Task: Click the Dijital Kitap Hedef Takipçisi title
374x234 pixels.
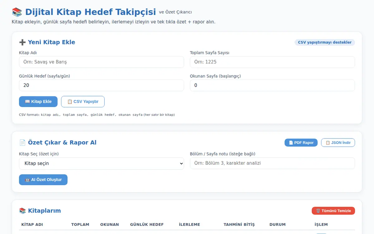Action: [x=90, y=12]
